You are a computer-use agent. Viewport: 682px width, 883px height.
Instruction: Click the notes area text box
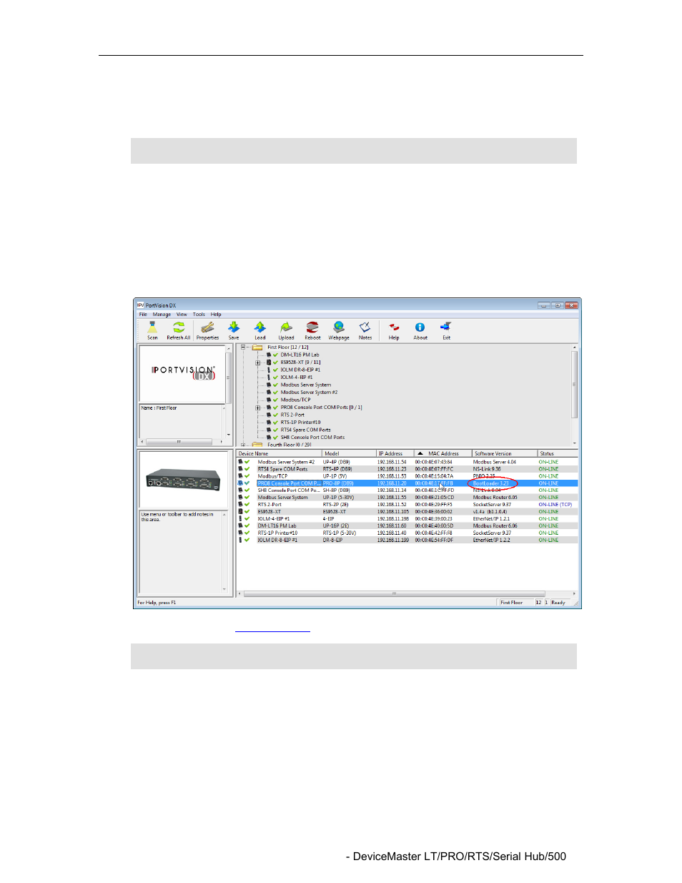pyautogui.click(x=182, y=552)
